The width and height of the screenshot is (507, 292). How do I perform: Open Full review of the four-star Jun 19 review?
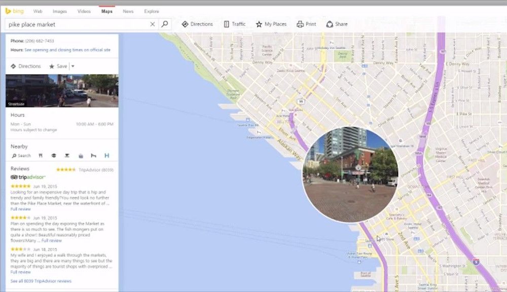point(51,241)
